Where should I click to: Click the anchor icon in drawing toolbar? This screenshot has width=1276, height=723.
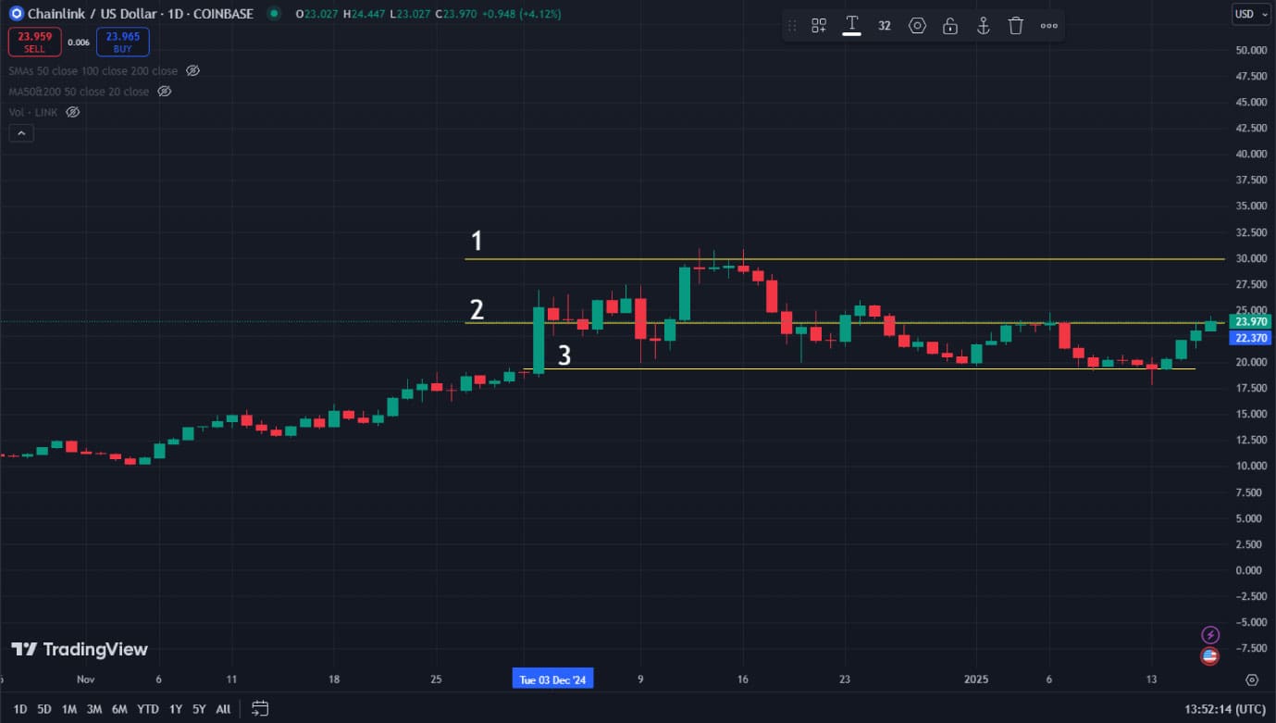984,26
